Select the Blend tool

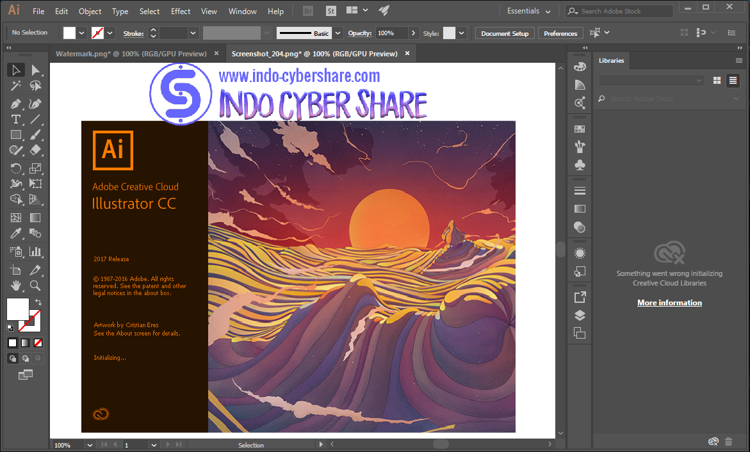35,233
